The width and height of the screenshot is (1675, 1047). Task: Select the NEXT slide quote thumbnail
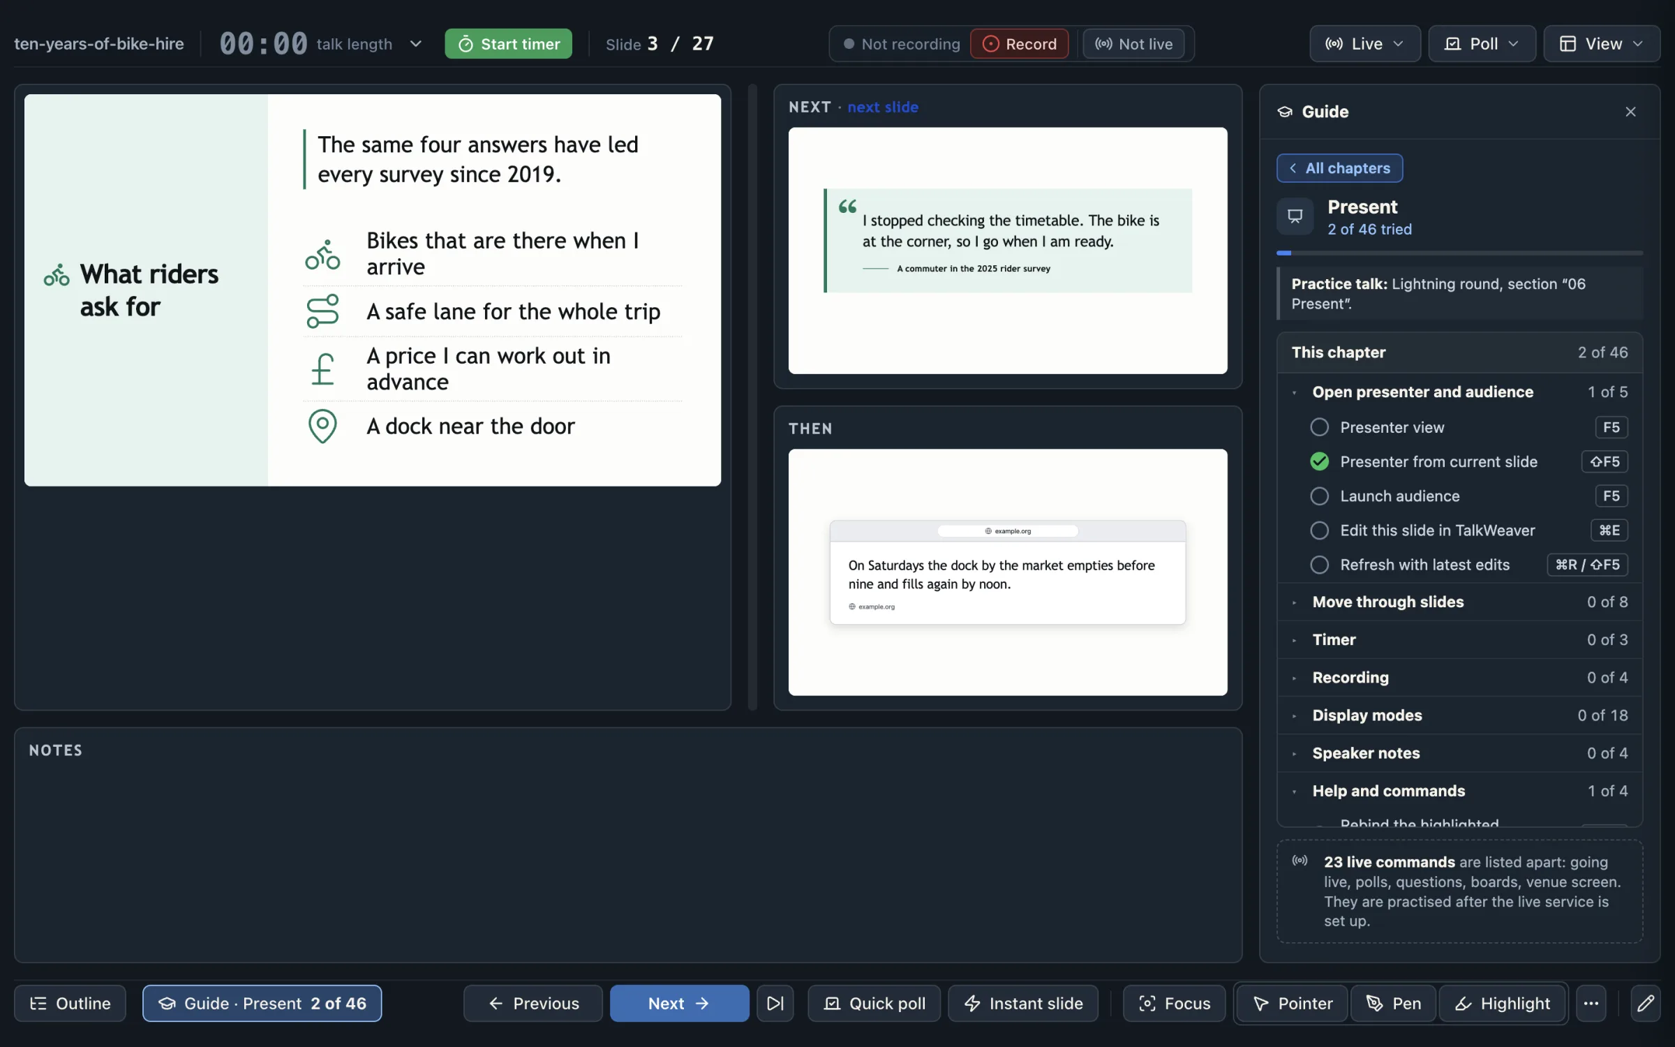(x=1008, y=250)
